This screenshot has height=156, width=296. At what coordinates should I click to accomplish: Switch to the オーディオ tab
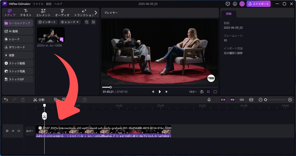pos(62,13)
